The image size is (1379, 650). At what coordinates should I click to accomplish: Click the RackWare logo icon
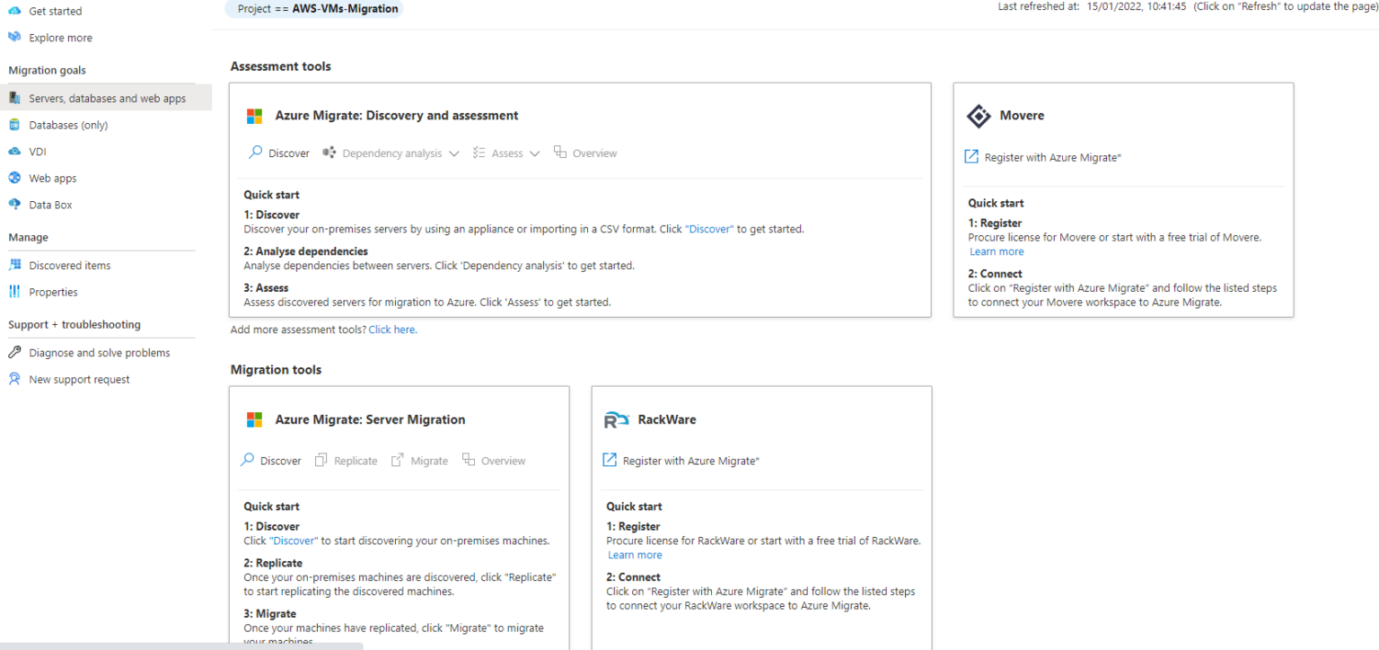click(x=616, y=419)
